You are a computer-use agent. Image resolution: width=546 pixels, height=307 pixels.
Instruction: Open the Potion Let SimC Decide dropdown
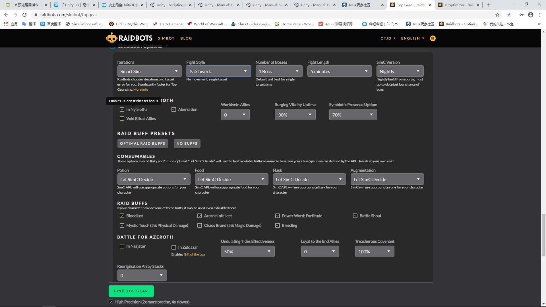(x=154, y=179)
